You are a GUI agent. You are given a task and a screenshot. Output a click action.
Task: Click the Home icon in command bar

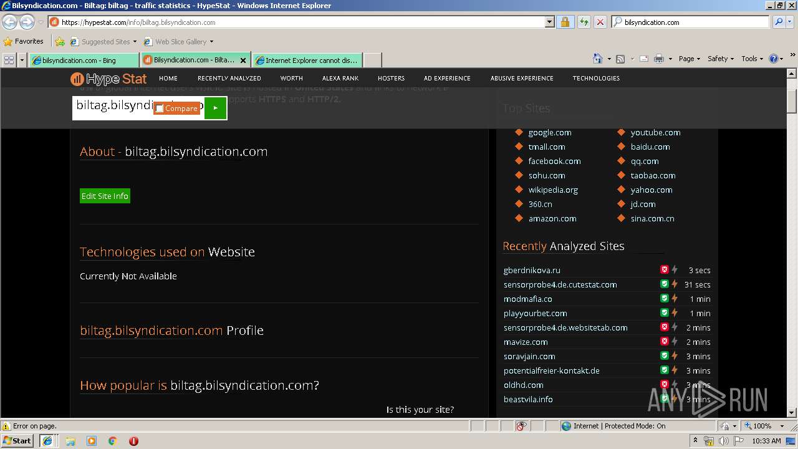point(598,59)
